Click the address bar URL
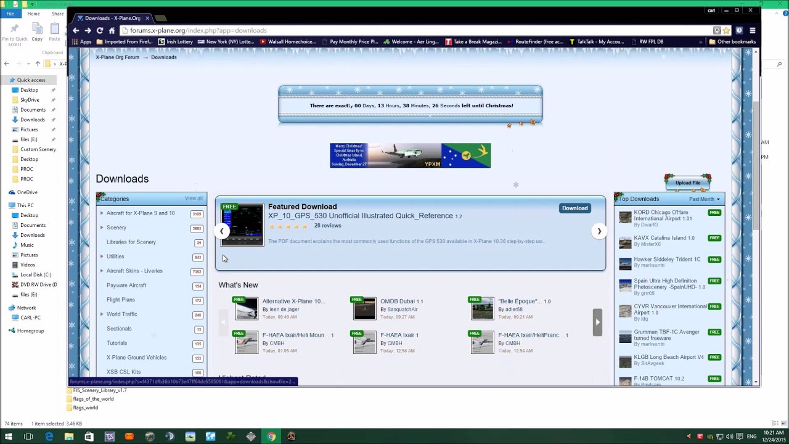The image size is (789, 444). pyautogui.click(x=198, y=30)
